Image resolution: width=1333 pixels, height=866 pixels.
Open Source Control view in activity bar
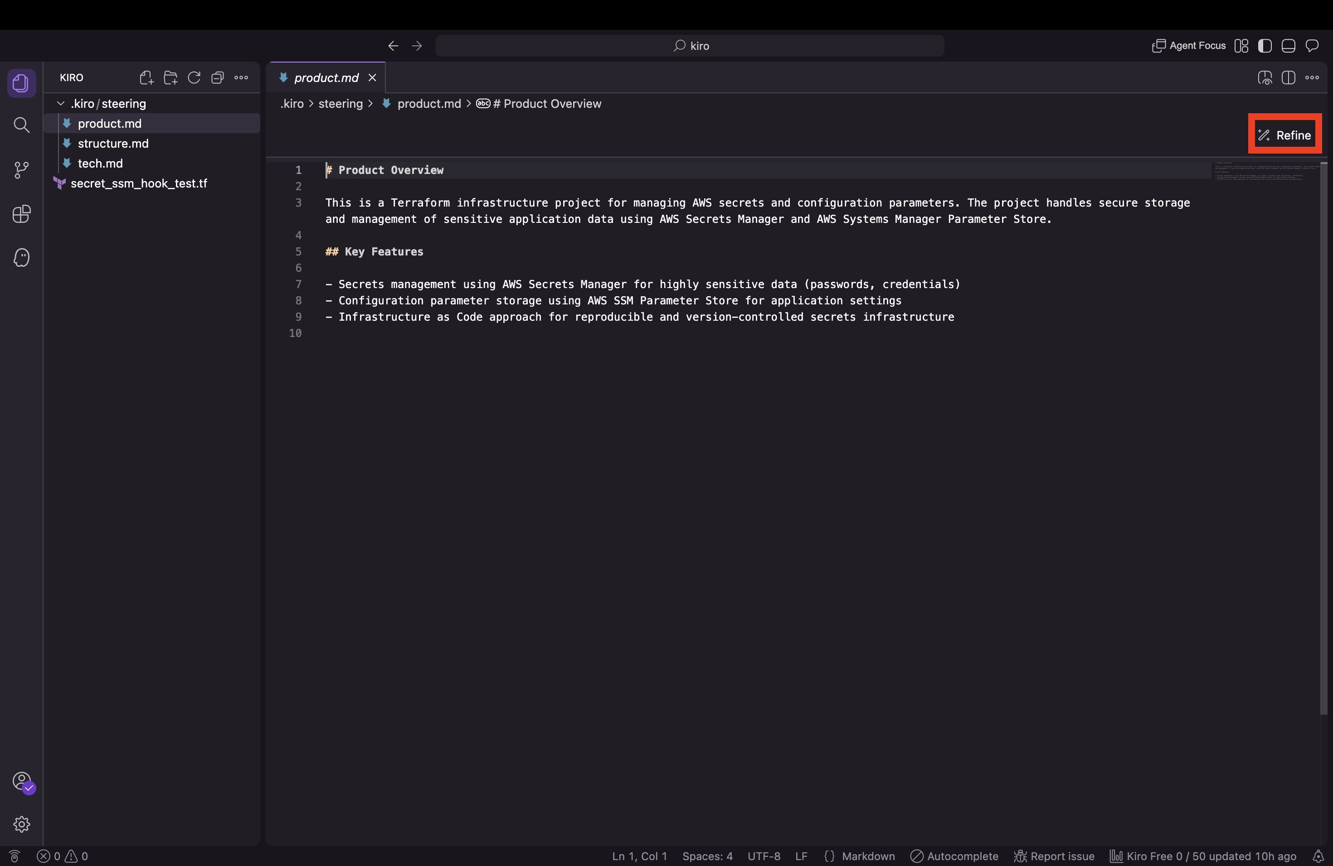[21, 170]
